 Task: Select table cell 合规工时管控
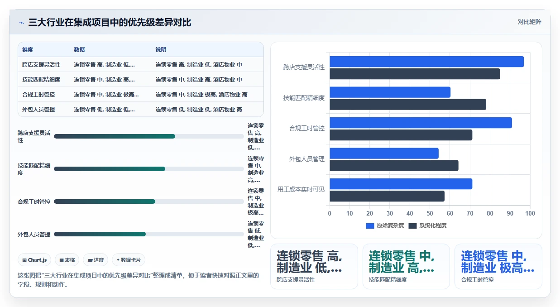38,95
